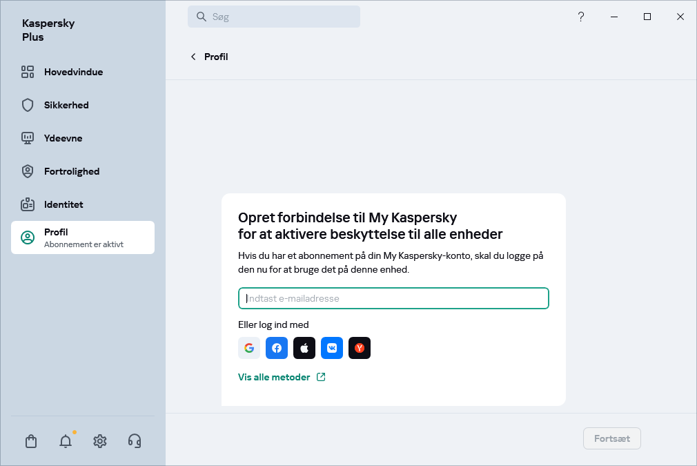
Task: Sign in with Google
Action: (x=249, y=348)
